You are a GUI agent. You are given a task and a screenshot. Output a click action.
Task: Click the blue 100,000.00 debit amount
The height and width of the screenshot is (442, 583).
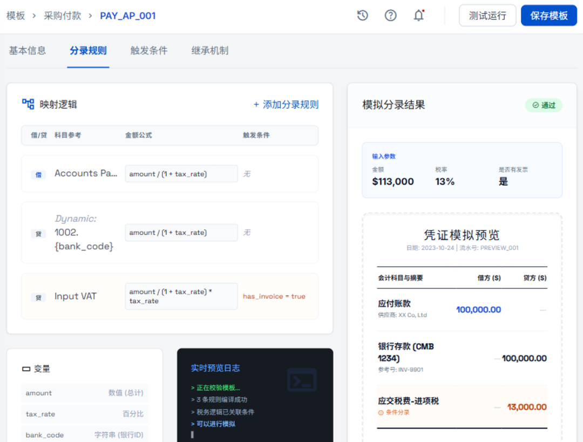tap(478, 310)
